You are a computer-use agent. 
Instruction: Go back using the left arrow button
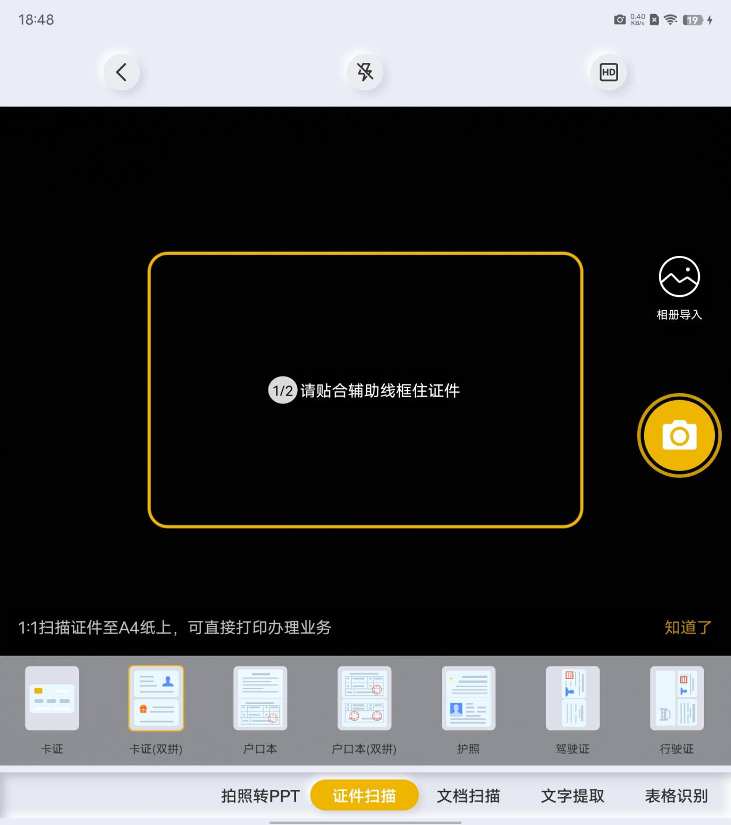point(122,72)
